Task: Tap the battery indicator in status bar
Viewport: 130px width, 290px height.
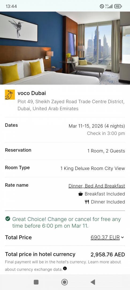Action: [118, 6]
